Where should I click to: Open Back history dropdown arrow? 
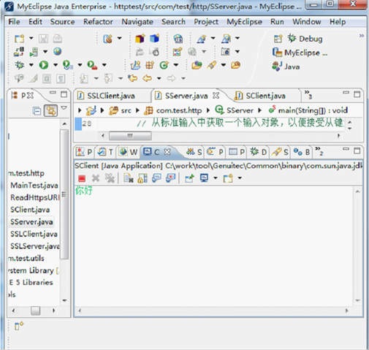[159, 78]
